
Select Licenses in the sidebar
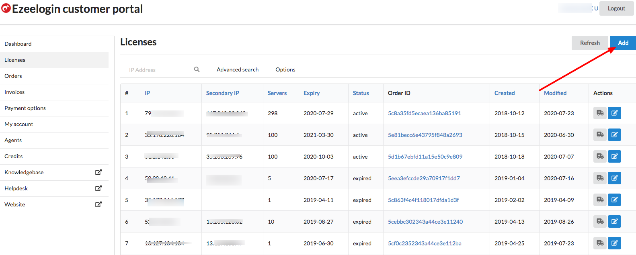click(54, 60)
